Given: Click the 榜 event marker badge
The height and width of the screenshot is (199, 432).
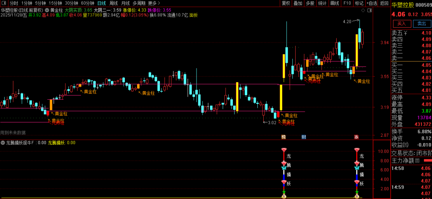Looking at the screenshot, I should pos(283,137).
